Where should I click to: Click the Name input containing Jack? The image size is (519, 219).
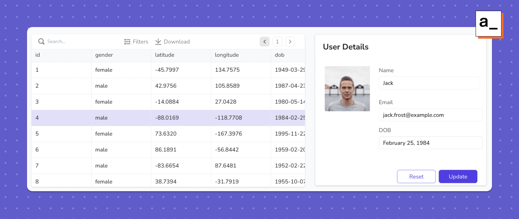(x=429, y=83)
